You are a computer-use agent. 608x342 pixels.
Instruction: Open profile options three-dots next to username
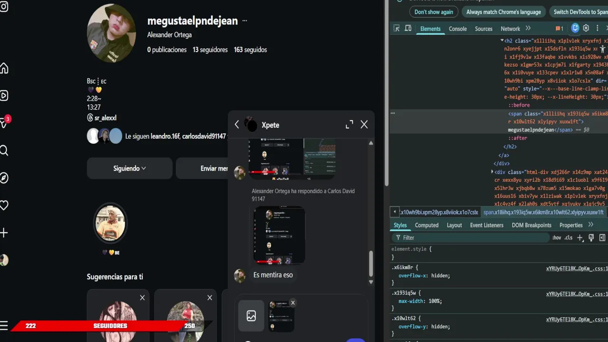(x=245, y=21)
